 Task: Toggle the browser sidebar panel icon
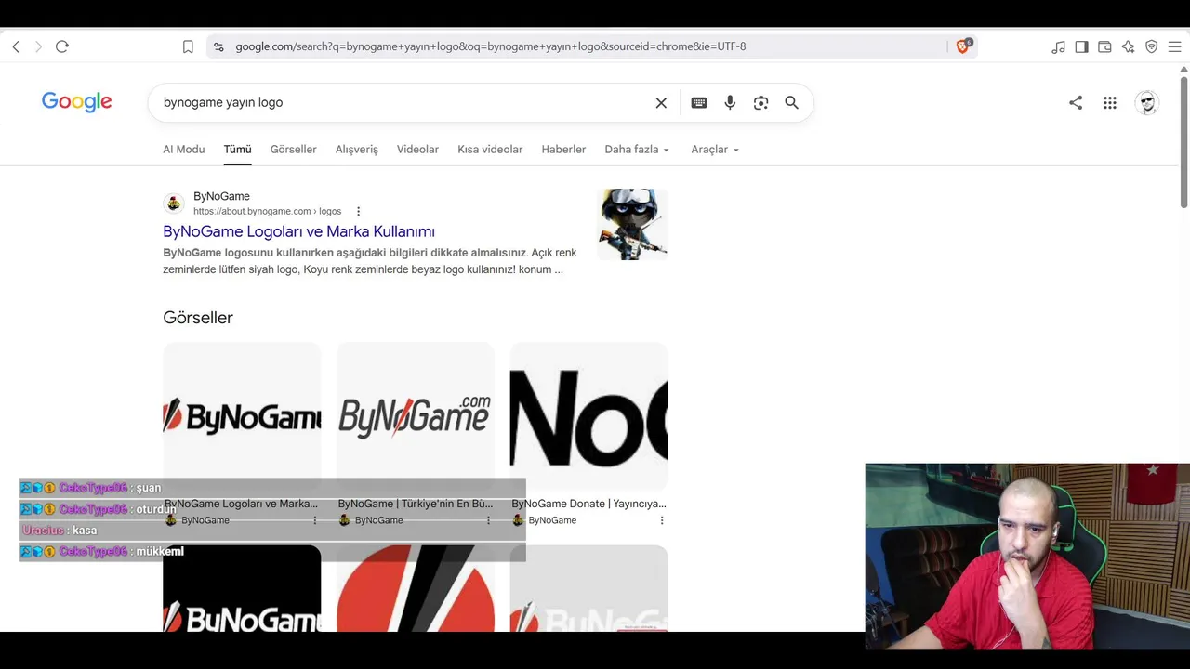[x=1081, y=46]
